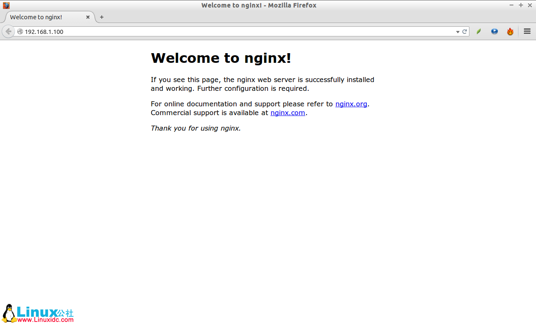This screenshot has width=536, height=324.
Task: Click the back navigation arrow
Action: pos(8,31)
